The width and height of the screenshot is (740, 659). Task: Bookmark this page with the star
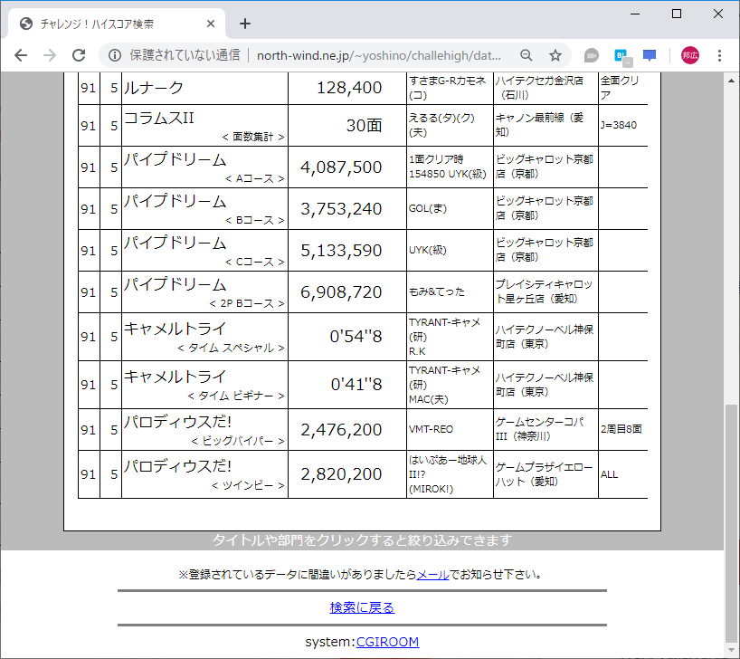point(555,55)
